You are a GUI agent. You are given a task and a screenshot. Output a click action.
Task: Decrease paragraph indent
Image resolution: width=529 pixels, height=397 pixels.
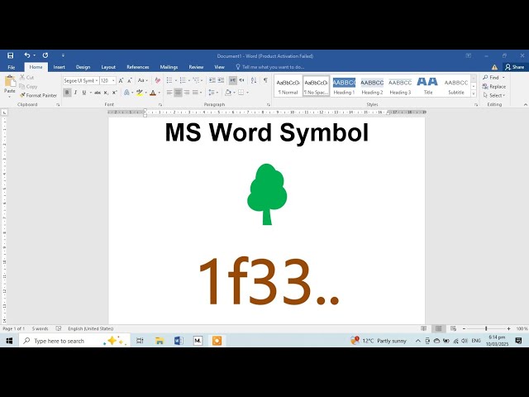point(212,80)
